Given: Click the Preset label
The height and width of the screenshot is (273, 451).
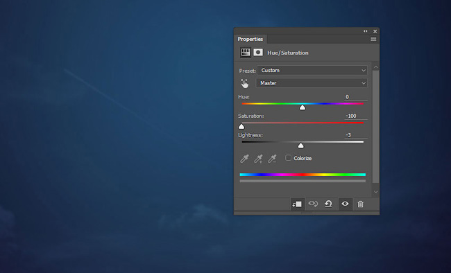Looking at the screenshot, I should [x=247, y=71].
